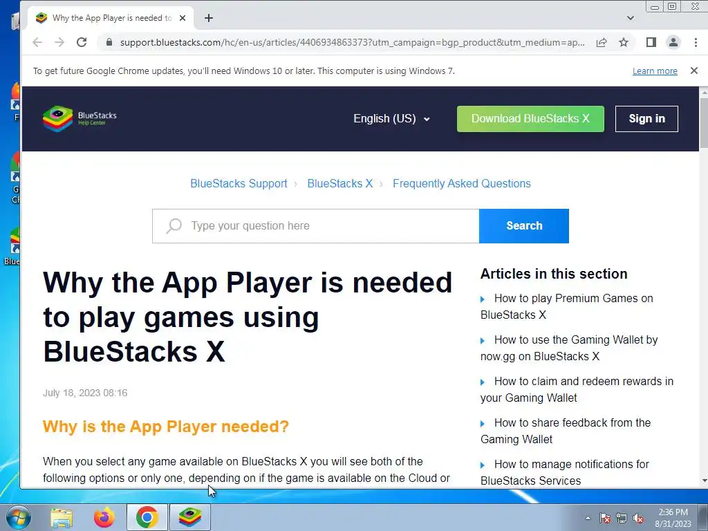Click the BlueStacks Help Center logo
Viewport: 708px width, 531px height.
80,119
